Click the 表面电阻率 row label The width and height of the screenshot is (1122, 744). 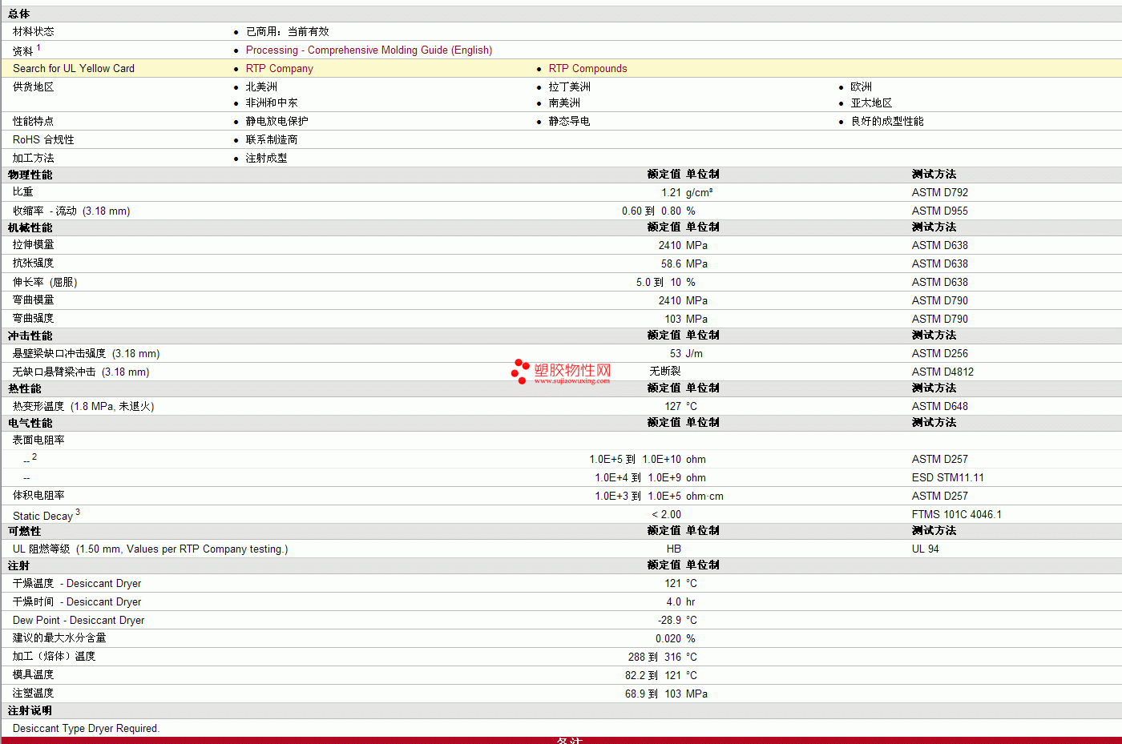pyautogui.click(x=39, y=440)
